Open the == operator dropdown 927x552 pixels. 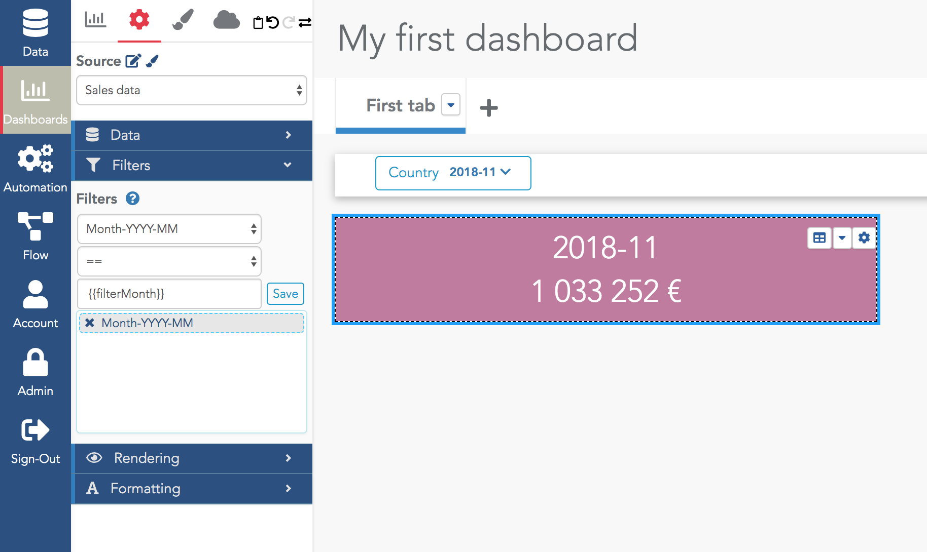(x=169, y=261)
